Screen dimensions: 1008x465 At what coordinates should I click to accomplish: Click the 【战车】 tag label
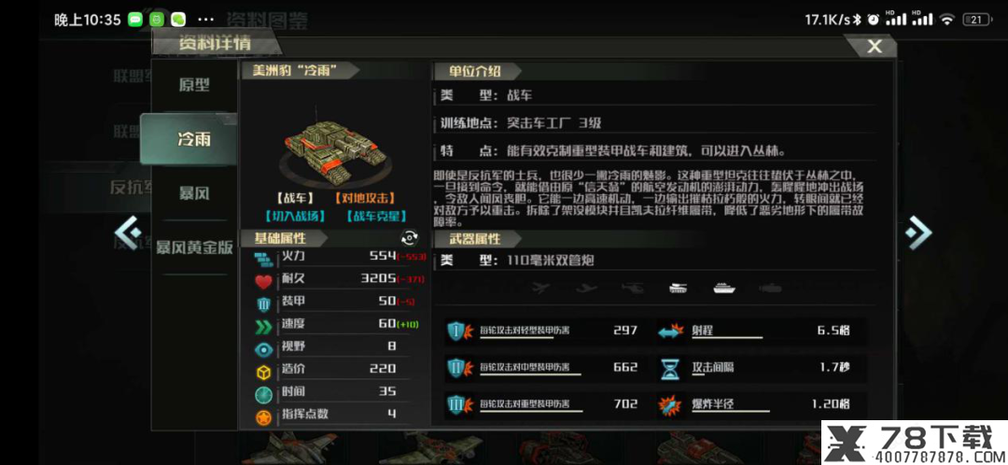pos(294,200)
